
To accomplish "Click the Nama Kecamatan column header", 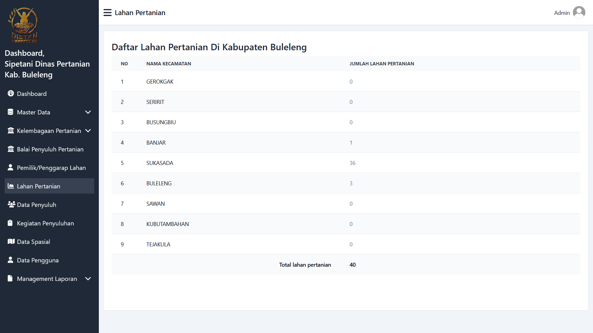I will 169,64.
